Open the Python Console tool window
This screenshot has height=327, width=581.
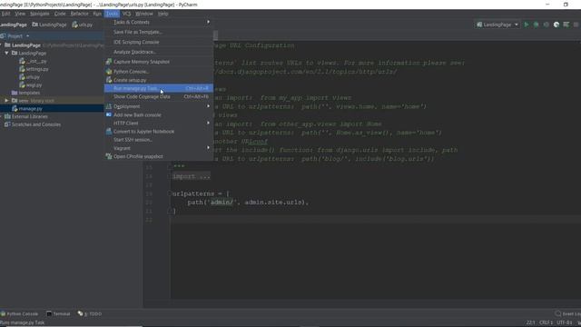click(x=19, y=314)
